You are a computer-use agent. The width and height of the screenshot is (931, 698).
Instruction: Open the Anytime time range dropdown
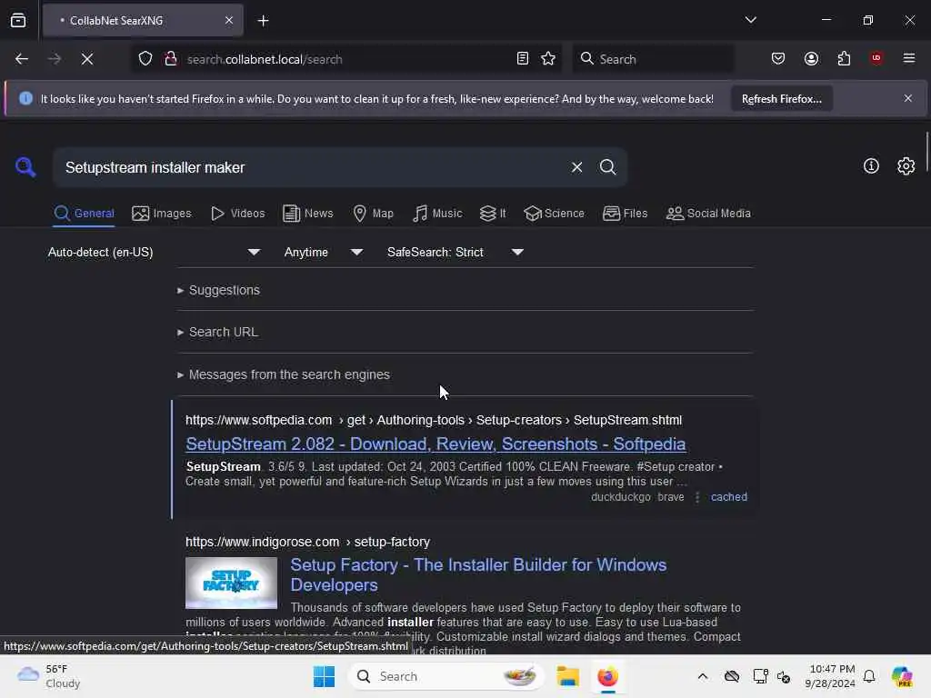323,253
